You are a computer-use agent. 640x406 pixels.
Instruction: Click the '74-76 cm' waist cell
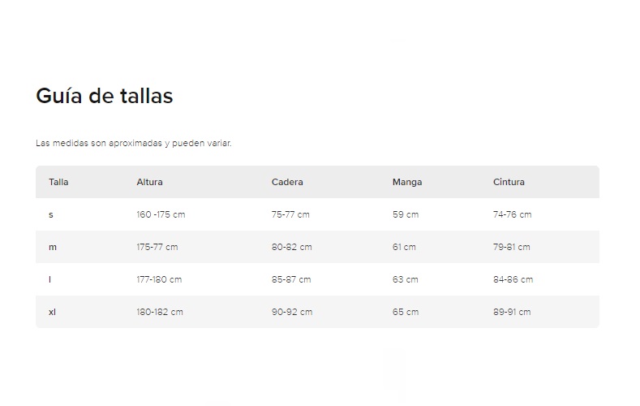click(x=513, y=214)
